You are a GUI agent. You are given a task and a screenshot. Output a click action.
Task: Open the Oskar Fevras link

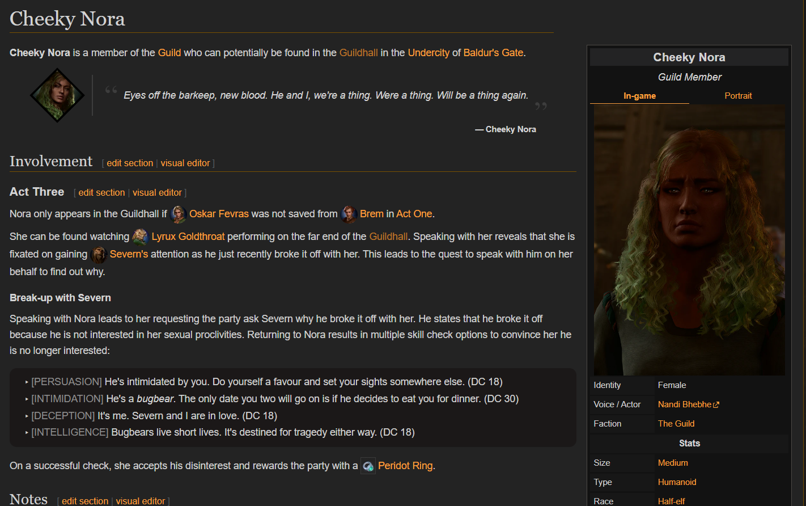[x=219, y=214]
